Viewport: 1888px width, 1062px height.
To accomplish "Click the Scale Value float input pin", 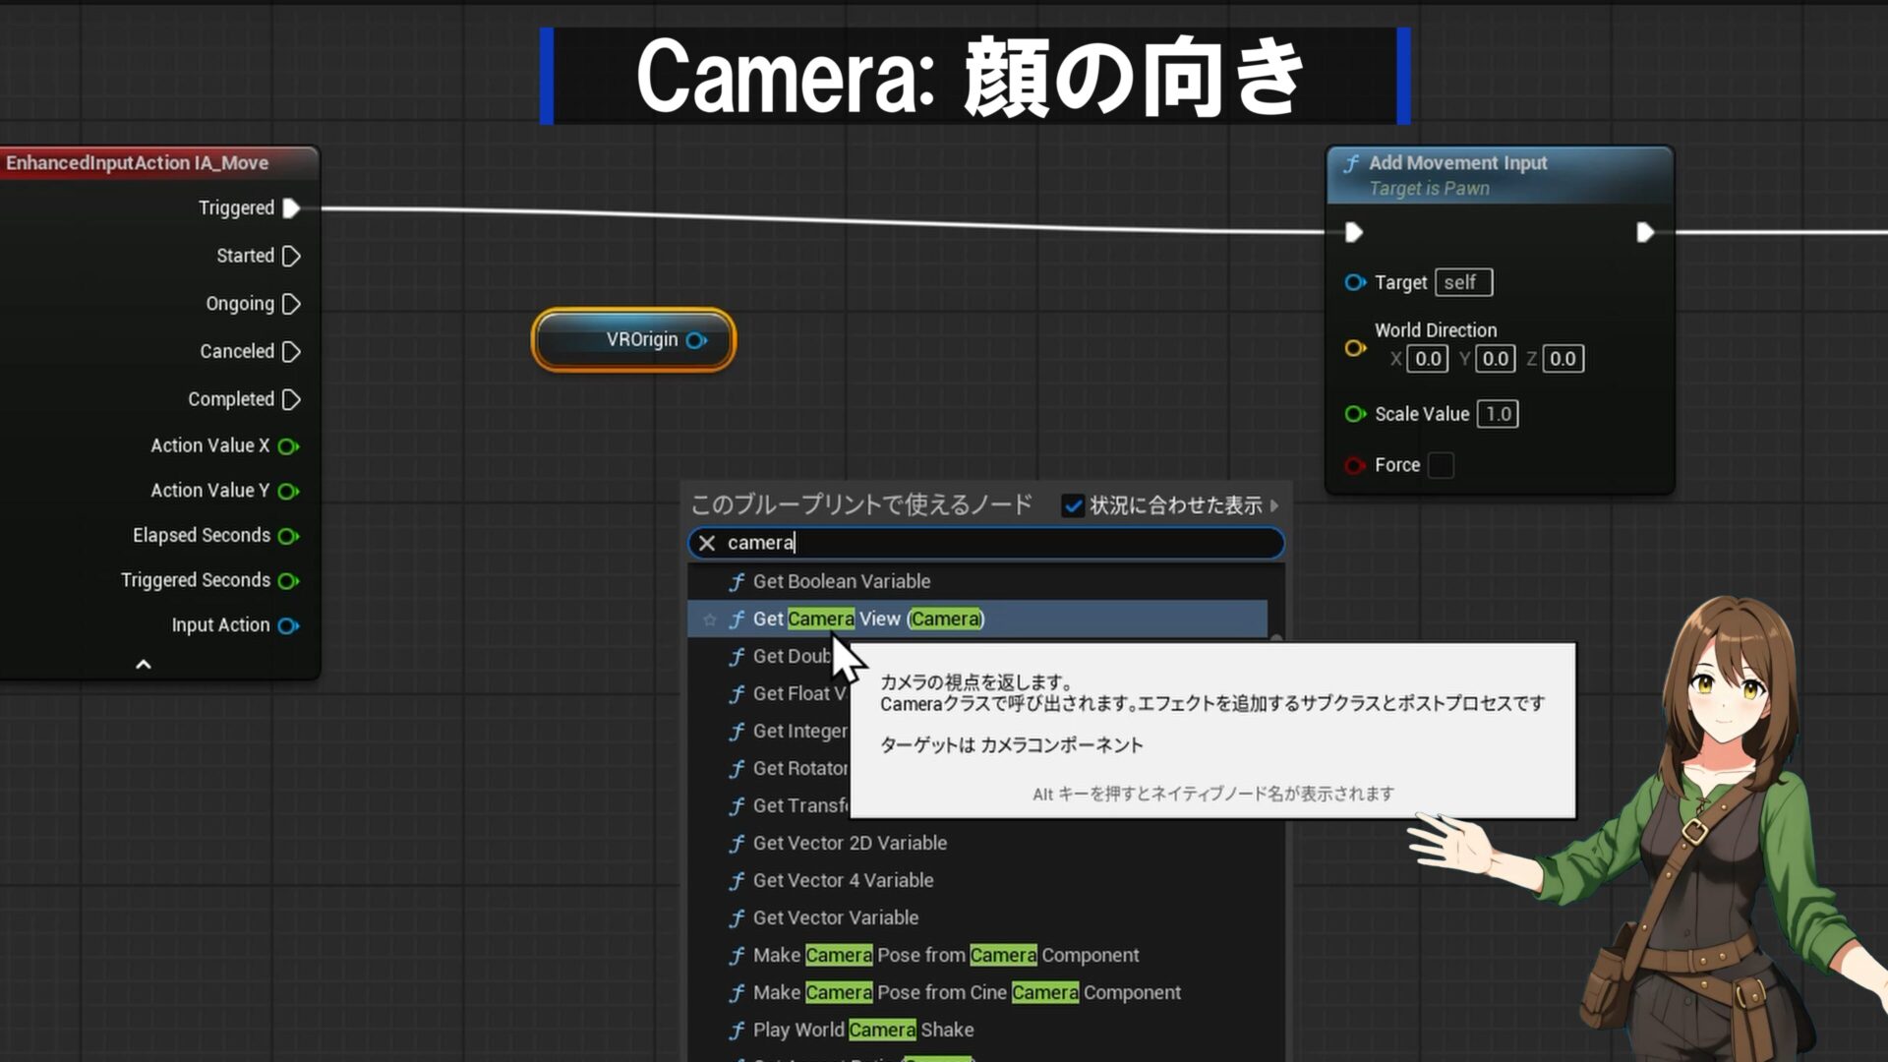I will coord(1355,414).
